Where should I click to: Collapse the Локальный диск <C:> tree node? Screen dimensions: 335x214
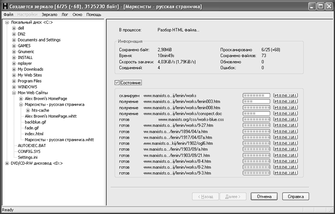tap(7, 23)
